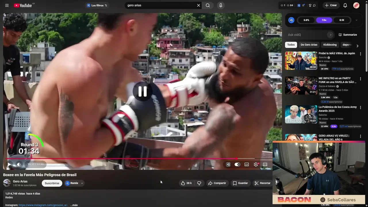Toggle subtitles in the player
The width and height of the screenshot is (368, 207).
(x=247, y=164)
